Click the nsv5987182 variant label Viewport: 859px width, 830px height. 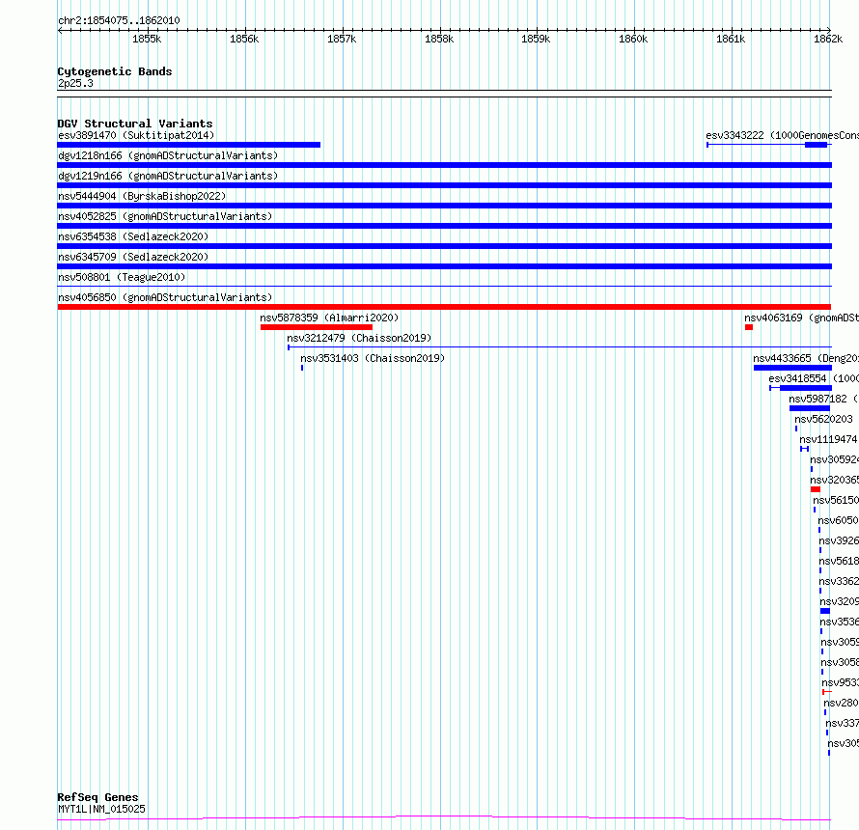(x=824, y=399)
